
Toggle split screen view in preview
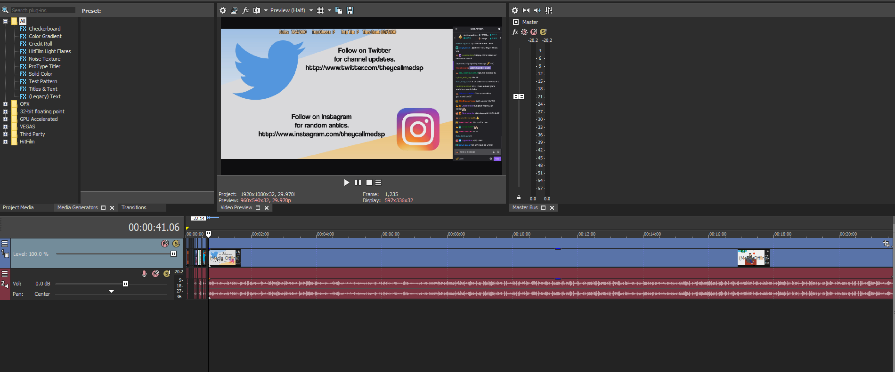coord(257,10)
